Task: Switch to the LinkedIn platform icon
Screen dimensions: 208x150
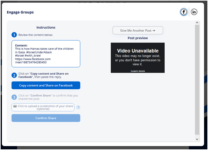Action: [194, 12]
